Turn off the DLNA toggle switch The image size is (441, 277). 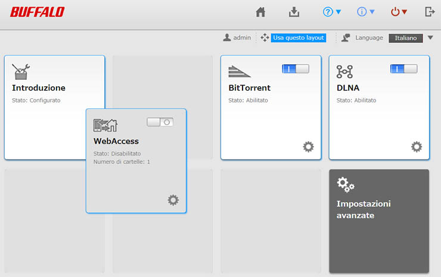tap(403, 69)
